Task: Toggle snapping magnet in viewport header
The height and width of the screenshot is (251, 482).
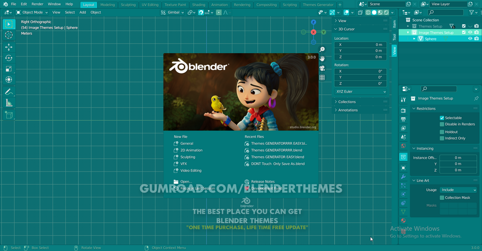Action: pos(201,12)
